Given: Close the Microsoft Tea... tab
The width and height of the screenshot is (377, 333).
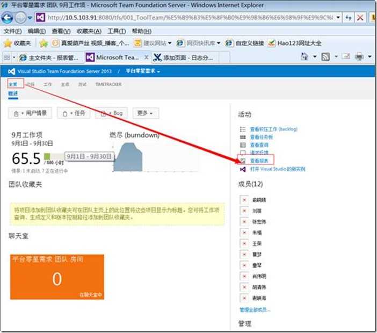Looking at the screenshot, I should point(146,57).
